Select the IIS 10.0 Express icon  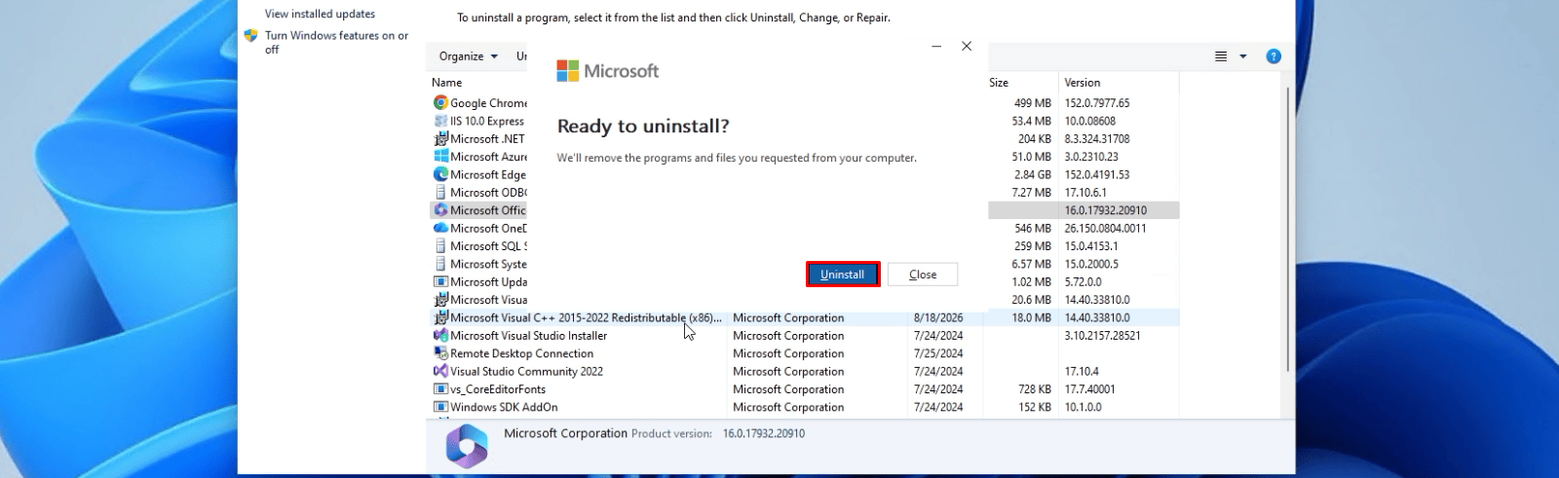440,121
